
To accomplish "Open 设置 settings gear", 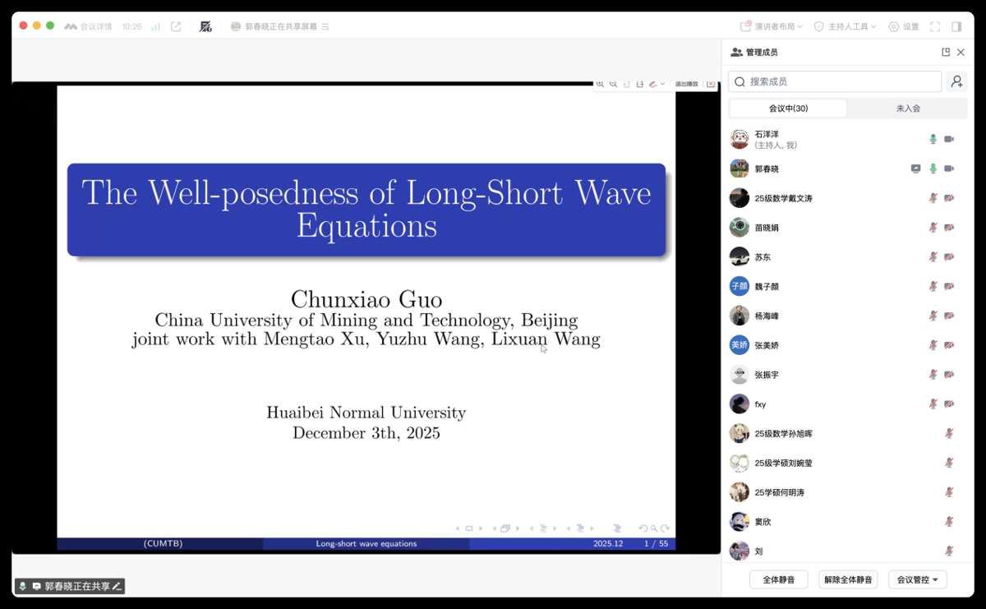I will (x=903, y=26).
